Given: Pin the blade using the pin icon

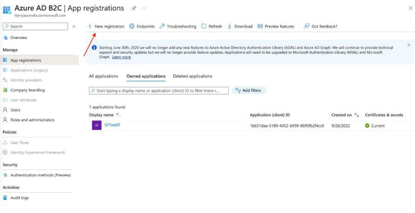Looking at the screenshot, I should tap(134, 8).
